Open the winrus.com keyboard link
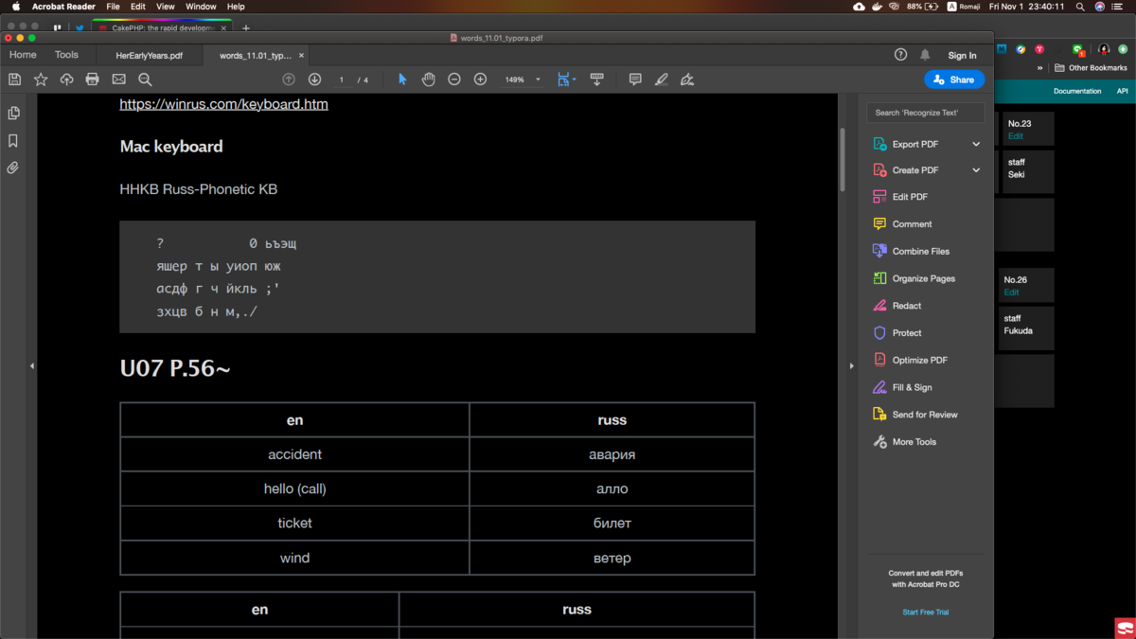Screen dimensions: 1136x639 pyautogui.click(x=223, y=104)
